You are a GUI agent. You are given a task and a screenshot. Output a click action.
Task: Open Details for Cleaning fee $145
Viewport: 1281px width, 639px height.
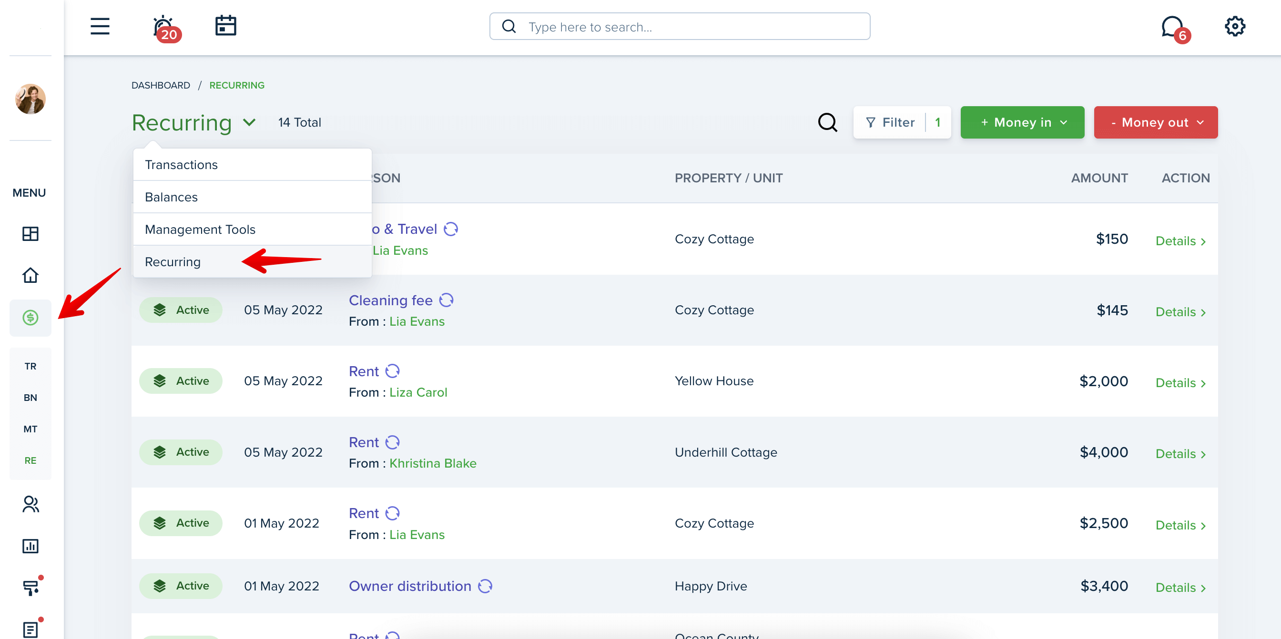click(x=1180, y=312)
